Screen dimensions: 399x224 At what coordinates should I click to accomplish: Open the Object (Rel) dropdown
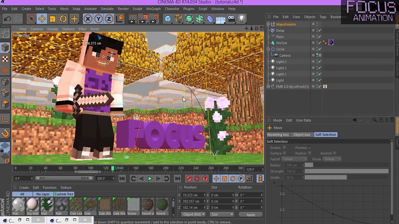[194, 214]
